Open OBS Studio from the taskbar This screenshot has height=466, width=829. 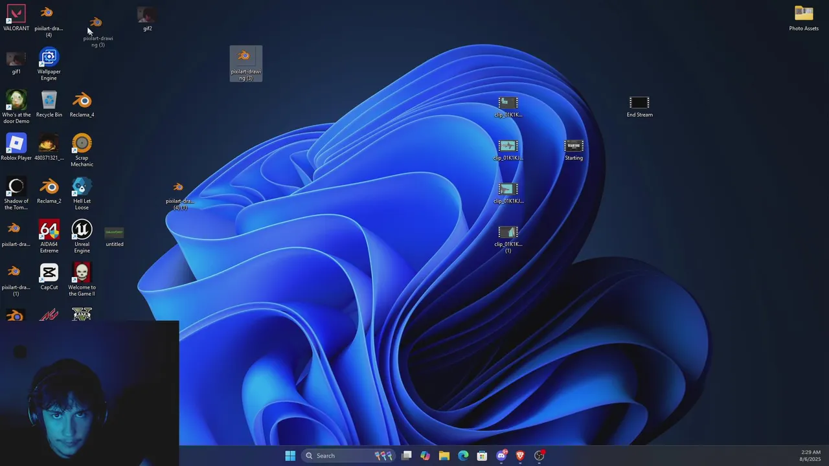(x=539, y=456)
